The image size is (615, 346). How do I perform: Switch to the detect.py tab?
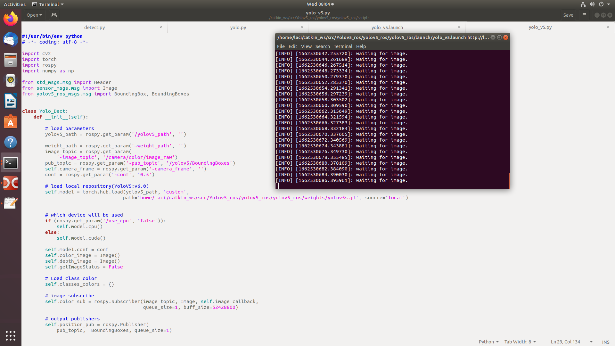pos(94,28)
